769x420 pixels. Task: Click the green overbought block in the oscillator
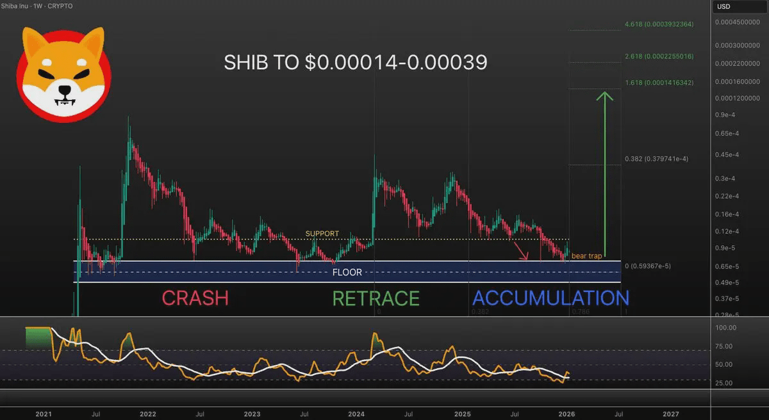[38, 338]
